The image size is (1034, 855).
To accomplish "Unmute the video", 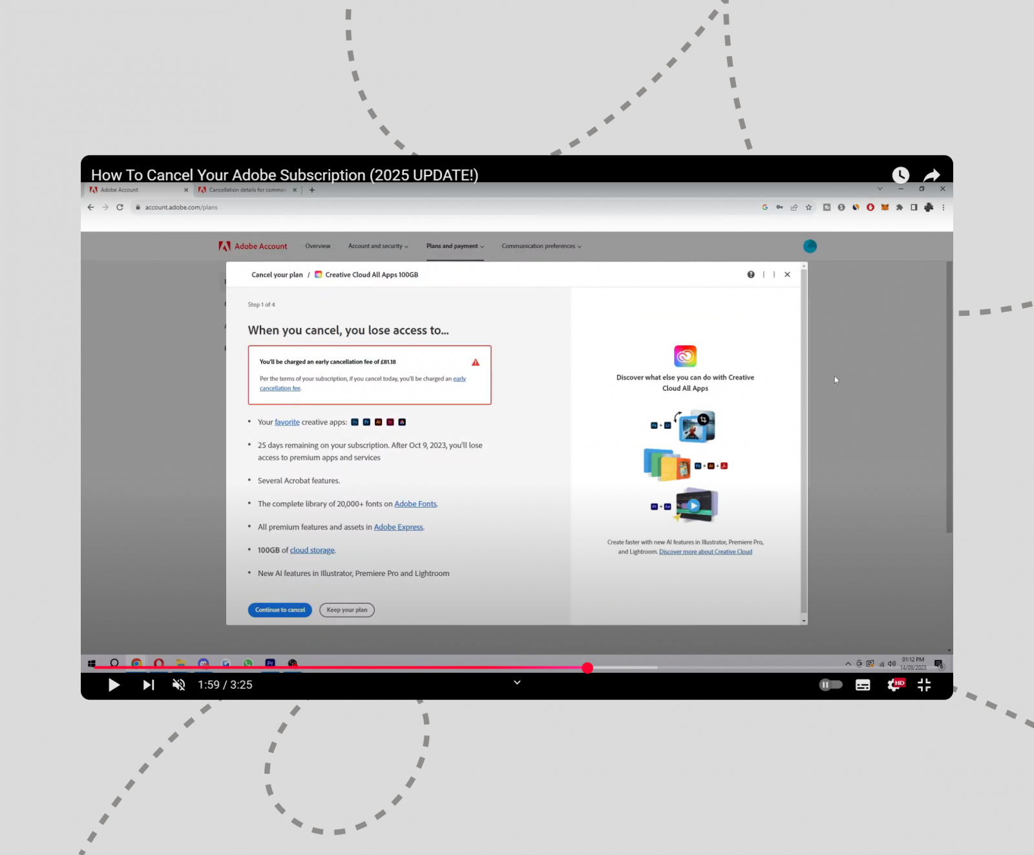I will [178, 685].
